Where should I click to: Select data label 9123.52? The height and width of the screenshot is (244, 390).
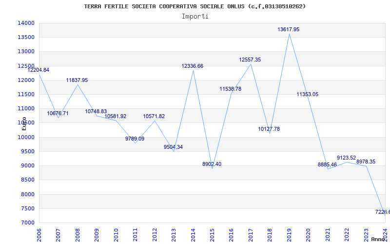tap(347, 158)
